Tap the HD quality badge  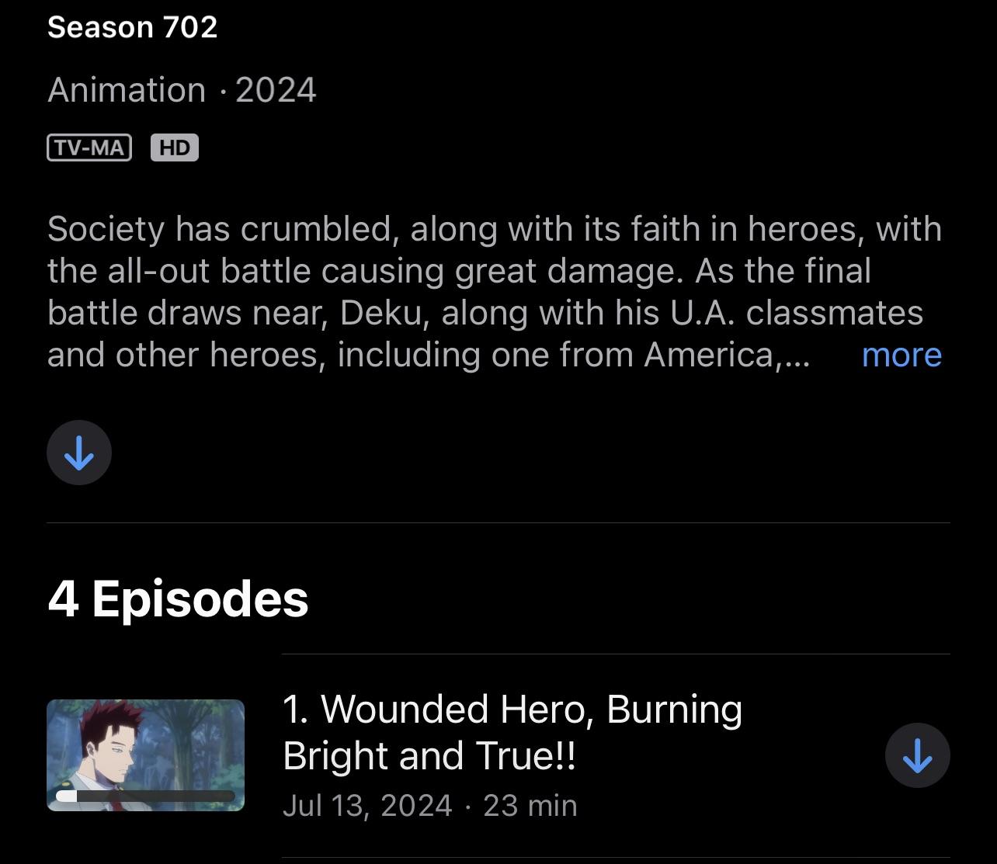pyautogui.click(x=175, y=147)
